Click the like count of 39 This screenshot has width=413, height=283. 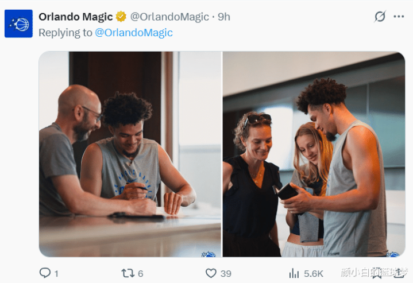click(x=226, y=274)
